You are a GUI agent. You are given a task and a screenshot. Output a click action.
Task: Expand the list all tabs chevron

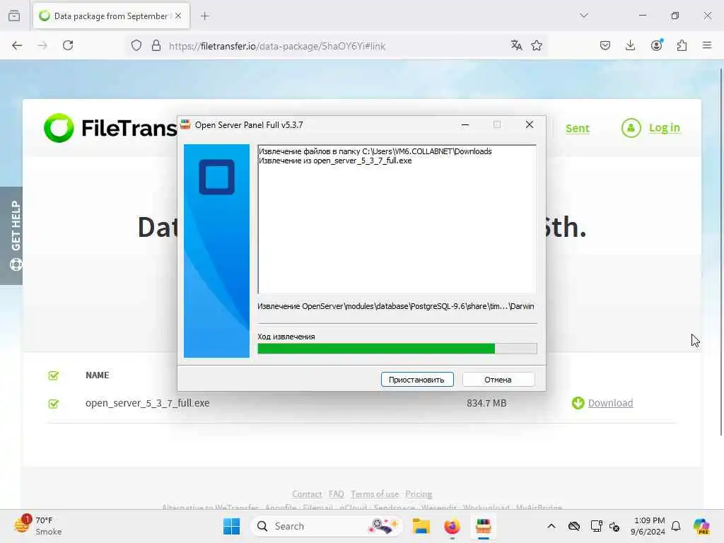(584, 16)
